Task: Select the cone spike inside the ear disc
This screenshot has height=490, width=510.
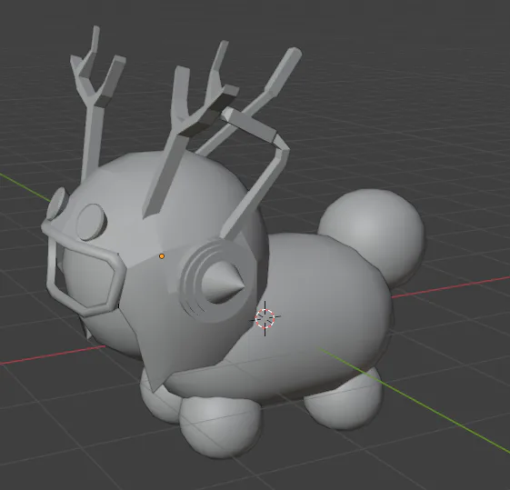Action: (222, 282)
